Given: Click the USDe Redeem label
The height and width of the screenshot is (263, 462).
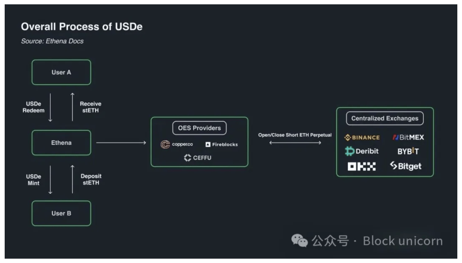Looking at the screenshot, I should pyautogui.click(x=33, y=107).
